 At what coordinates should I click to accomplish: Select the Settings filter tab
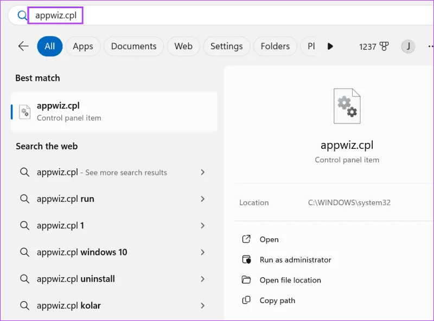point(227,47)
